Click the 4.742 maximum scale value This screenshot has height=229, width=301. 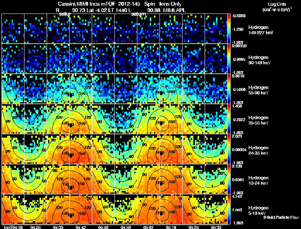(x=237, y=196)
